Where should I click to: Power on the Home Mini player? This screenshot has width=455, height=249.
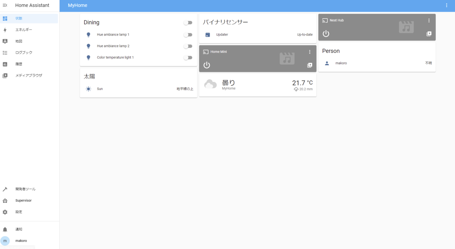207,65
